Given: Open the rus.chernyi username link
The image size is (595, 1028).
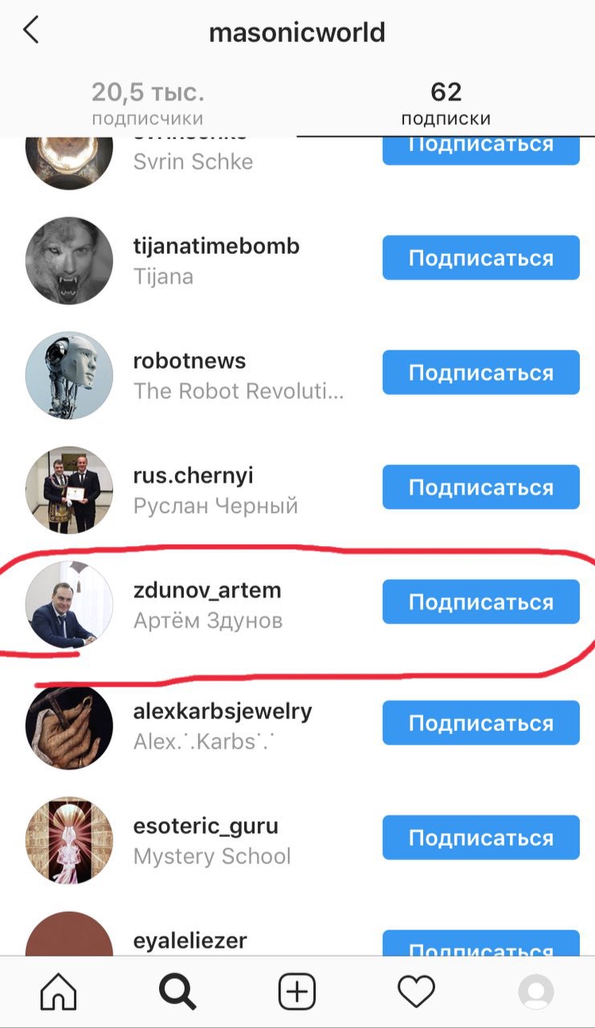Looking at the screenshot, I should coord(193,475).
